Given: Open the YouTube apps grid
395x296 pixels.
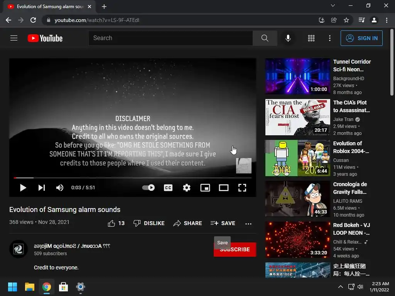Looking at the screenshot, I should 311,38.
